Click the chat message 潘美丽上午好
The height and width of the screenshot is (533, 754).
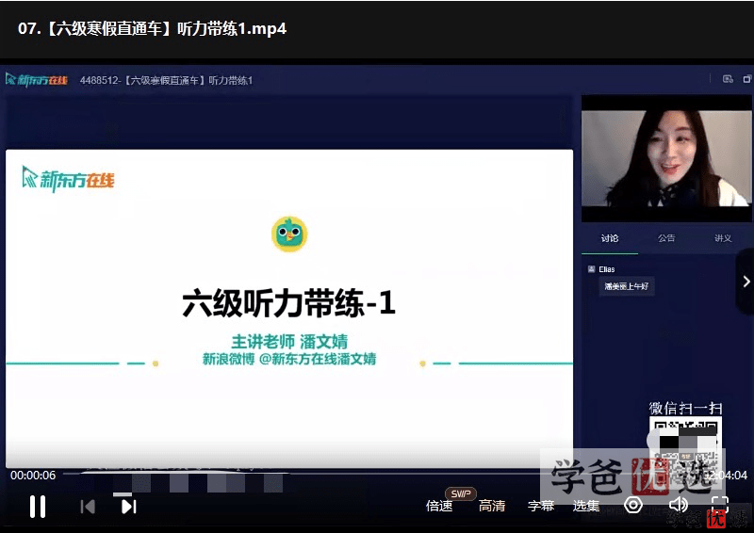[x=627, y=286]
